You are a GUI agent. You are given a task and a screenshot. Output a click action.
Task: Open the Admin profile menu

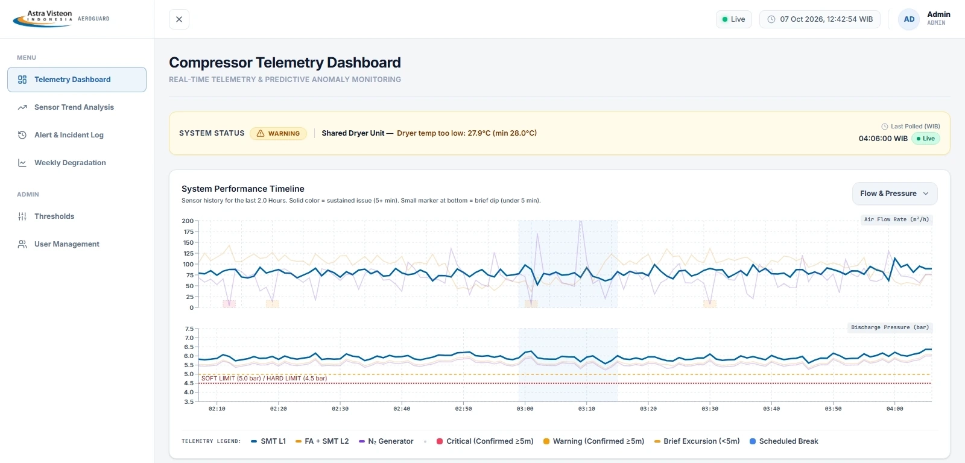(x=925, y=19)
